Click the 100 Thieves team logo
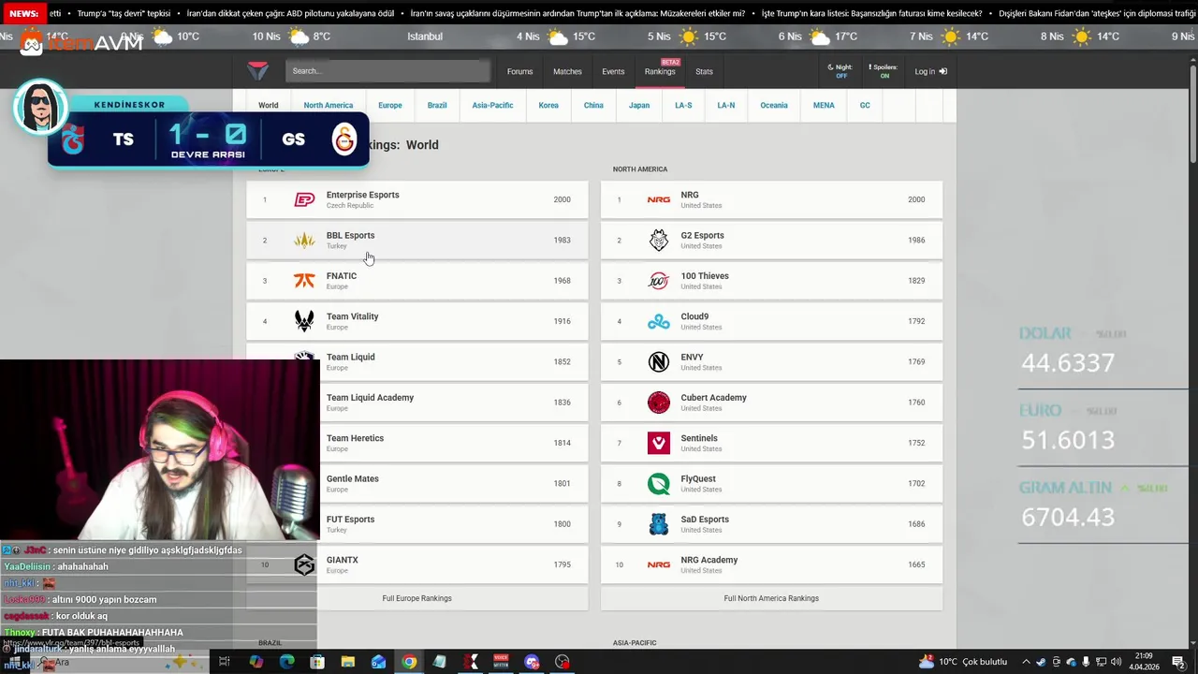This screenshot has height=674, width=1198. tap(659, 281)
